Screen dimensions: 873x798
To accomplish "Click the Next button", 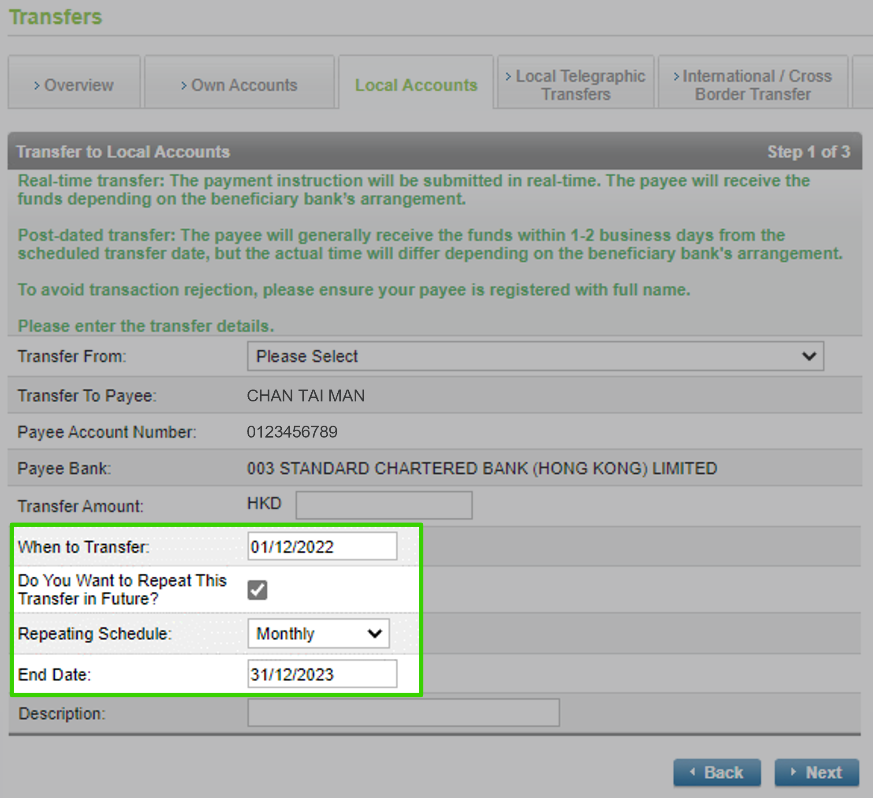I will (816, 772).
